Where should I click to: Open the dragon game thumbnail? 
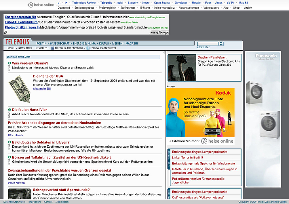pos(182,68)
